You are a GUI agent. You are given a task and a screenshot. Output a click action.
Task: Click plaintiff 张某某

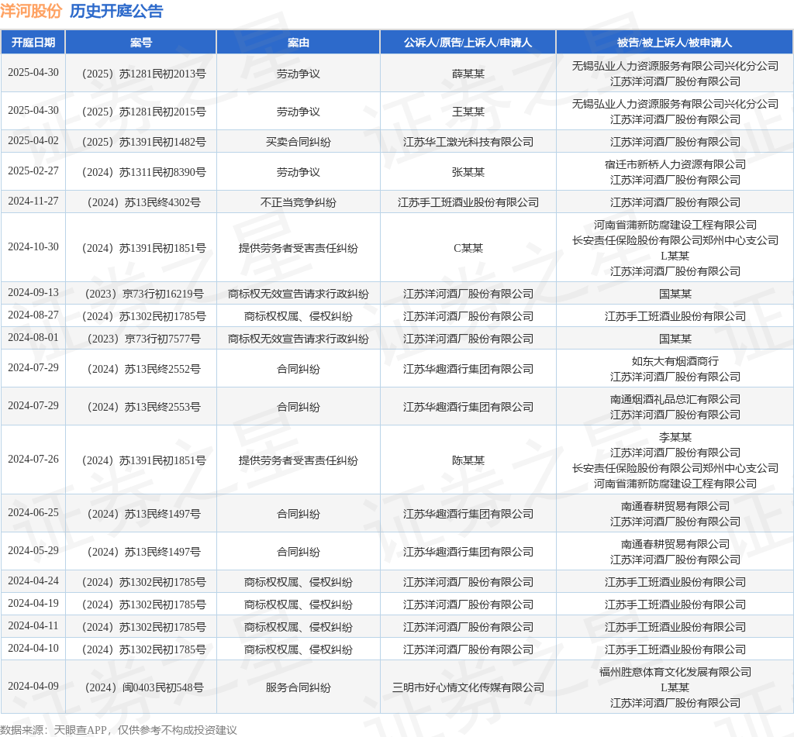468,173
